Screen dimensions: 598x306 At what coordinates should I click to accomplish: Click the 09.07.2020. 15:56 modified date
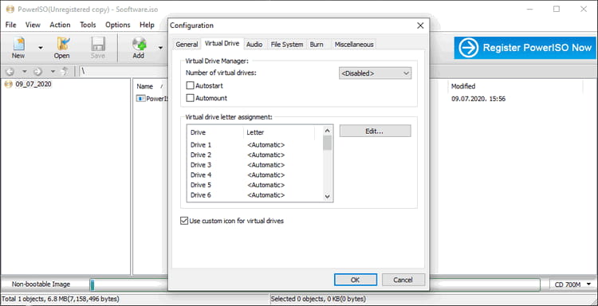(478, 99)
